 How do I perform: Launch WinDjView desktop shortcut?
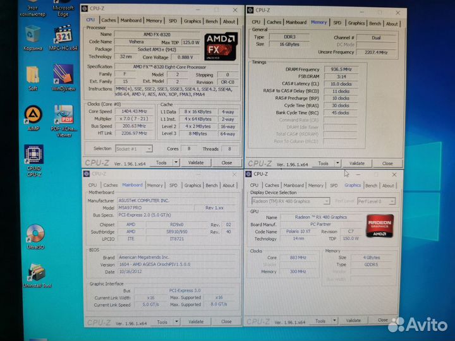coord(63,78)
